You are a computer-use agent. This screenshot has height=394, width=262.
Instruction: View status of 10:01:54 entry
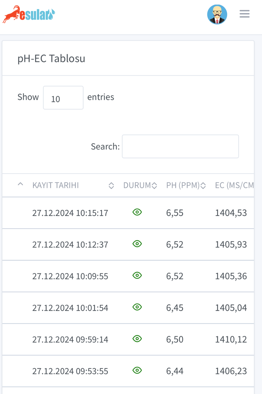pyautogui.click(x=137, y=307)
